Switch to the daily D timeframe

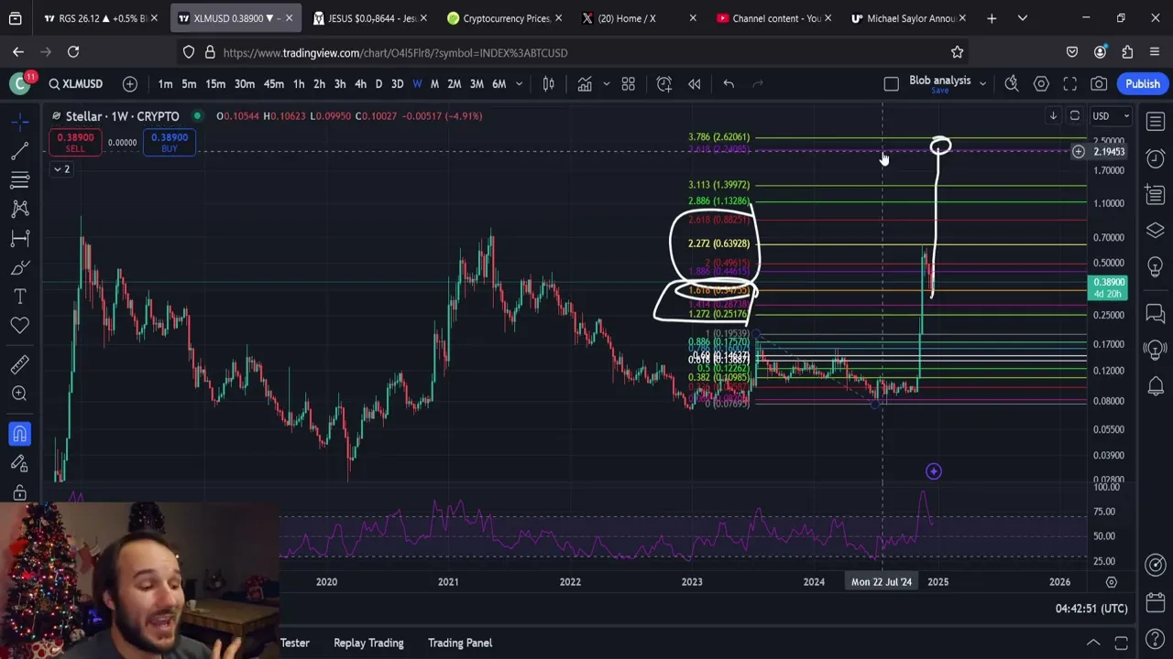pyautogui.click(x=378, y=84)
